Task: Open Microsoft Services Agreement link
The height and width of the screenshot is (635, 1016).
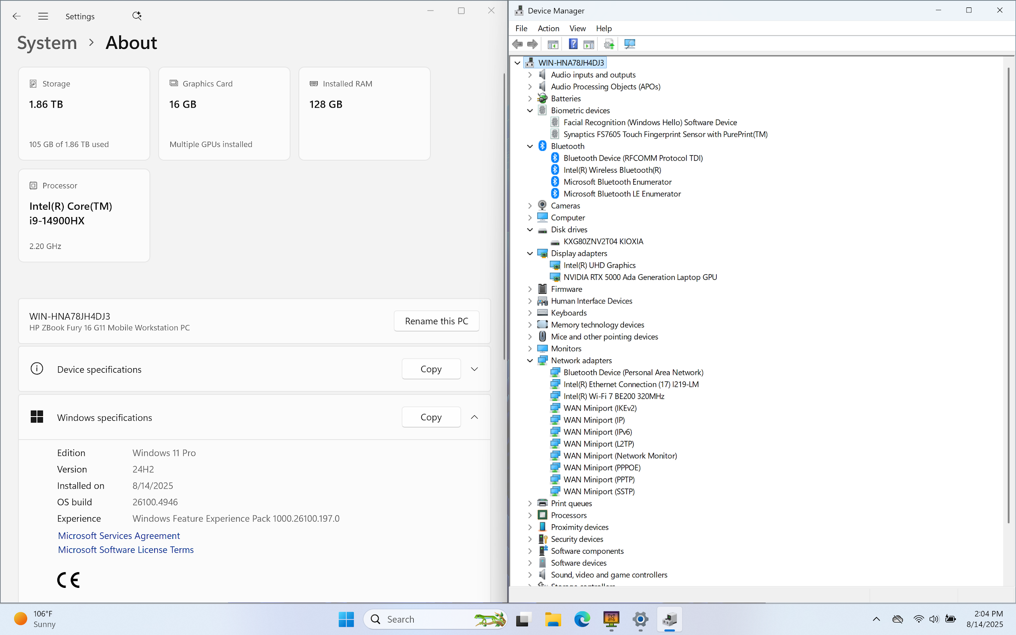Action: point(119,536)
